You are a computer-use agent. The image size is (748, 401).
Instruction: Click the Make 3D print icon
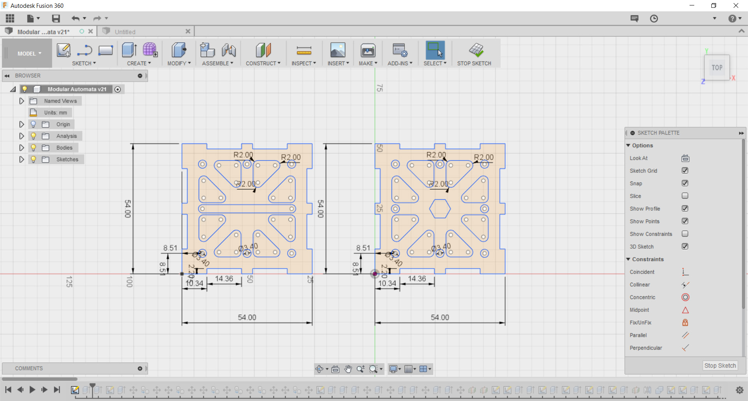click(368, 50)
